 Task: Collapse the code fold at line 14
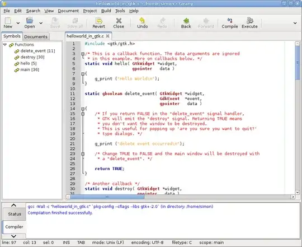point(83,109)
